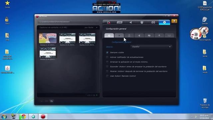Image resolution: width=213 pixels, height=120 pixels.
Task: Check 'Arrancar la aplicación en el modo mínimo'
Action: [107, 62]
